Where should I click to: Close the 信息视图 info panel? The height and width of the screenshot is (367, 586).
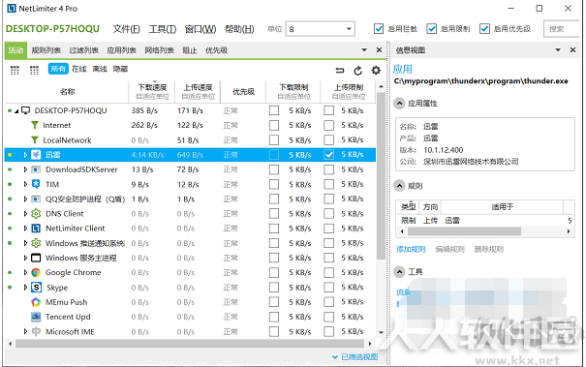click(572, 50)
